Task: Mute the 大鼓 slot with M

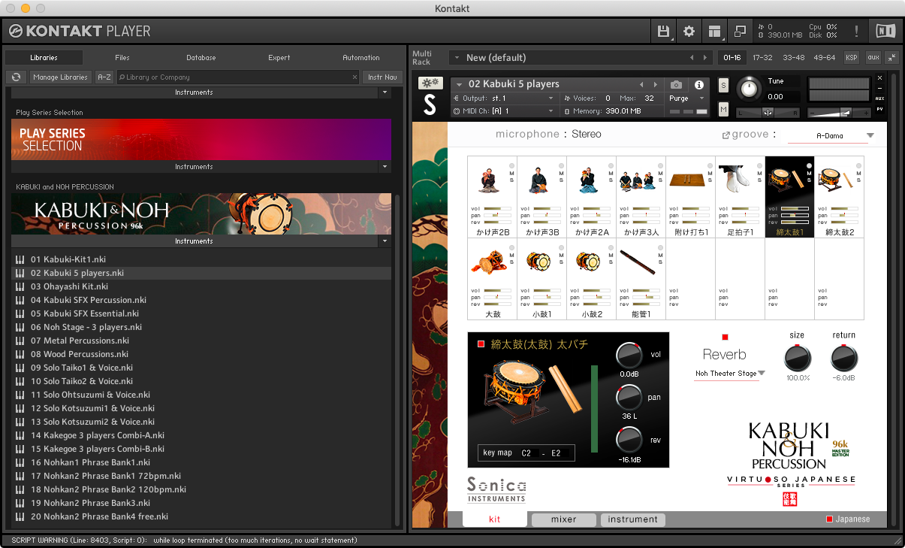Action: (x=511, y=256)
